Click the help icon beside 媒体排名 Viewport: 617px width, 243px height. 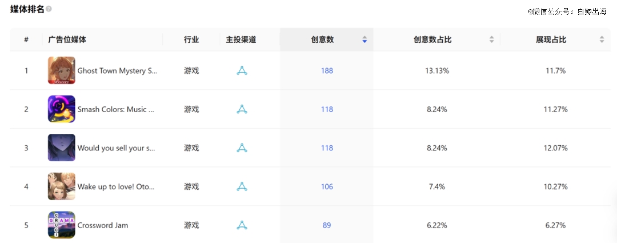point(49,9)
